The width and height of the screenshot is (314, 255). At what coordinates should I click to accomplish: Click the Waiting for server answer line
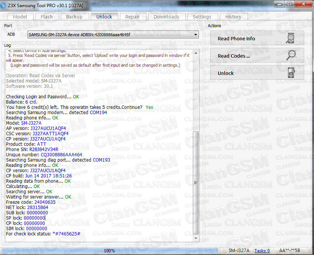(x=38, y=197)
